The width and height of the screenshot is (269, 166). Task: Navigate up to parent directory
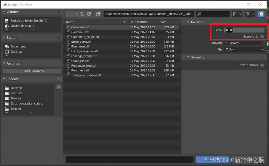[82, 14]
